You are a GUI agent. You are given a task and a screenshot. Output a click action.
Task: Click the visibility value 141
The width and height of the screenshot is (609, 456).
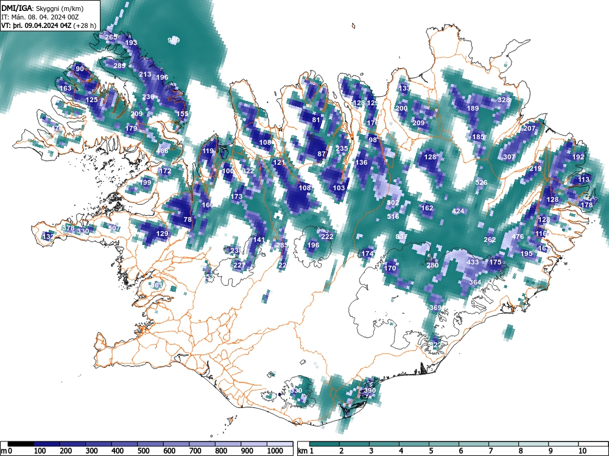(259, 239)
